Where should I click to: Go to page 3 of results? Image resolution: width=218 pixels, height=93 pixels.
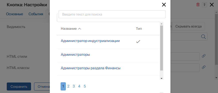pyautogui.click(x=74, y=86)
